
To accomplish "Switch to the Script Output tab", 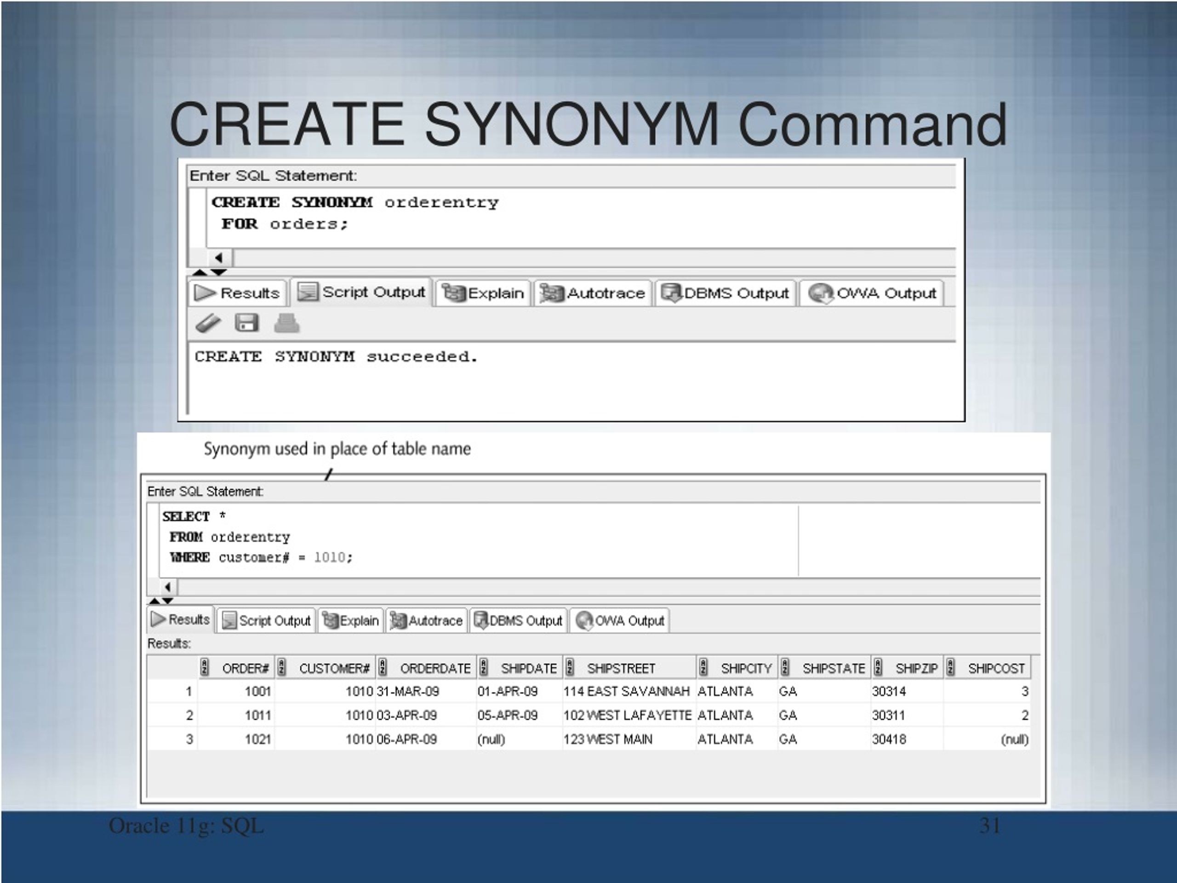I will point(362,292).
